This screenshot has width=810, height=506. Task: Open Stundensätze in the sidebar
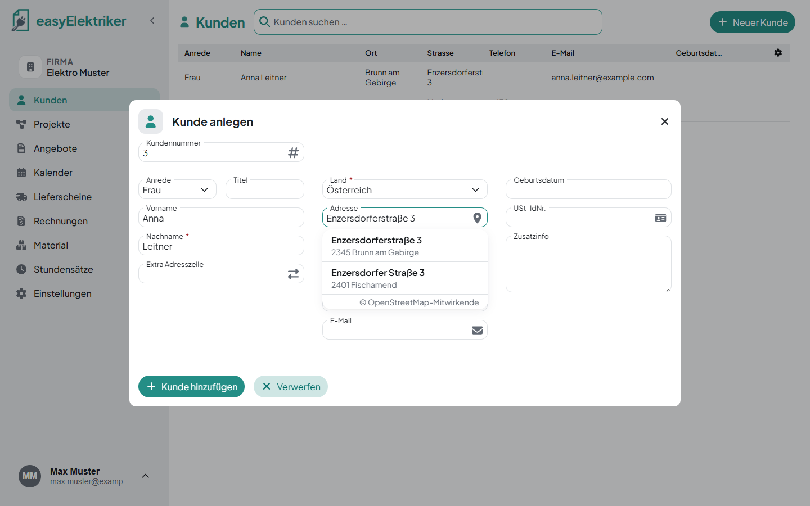tap(84, 269)
